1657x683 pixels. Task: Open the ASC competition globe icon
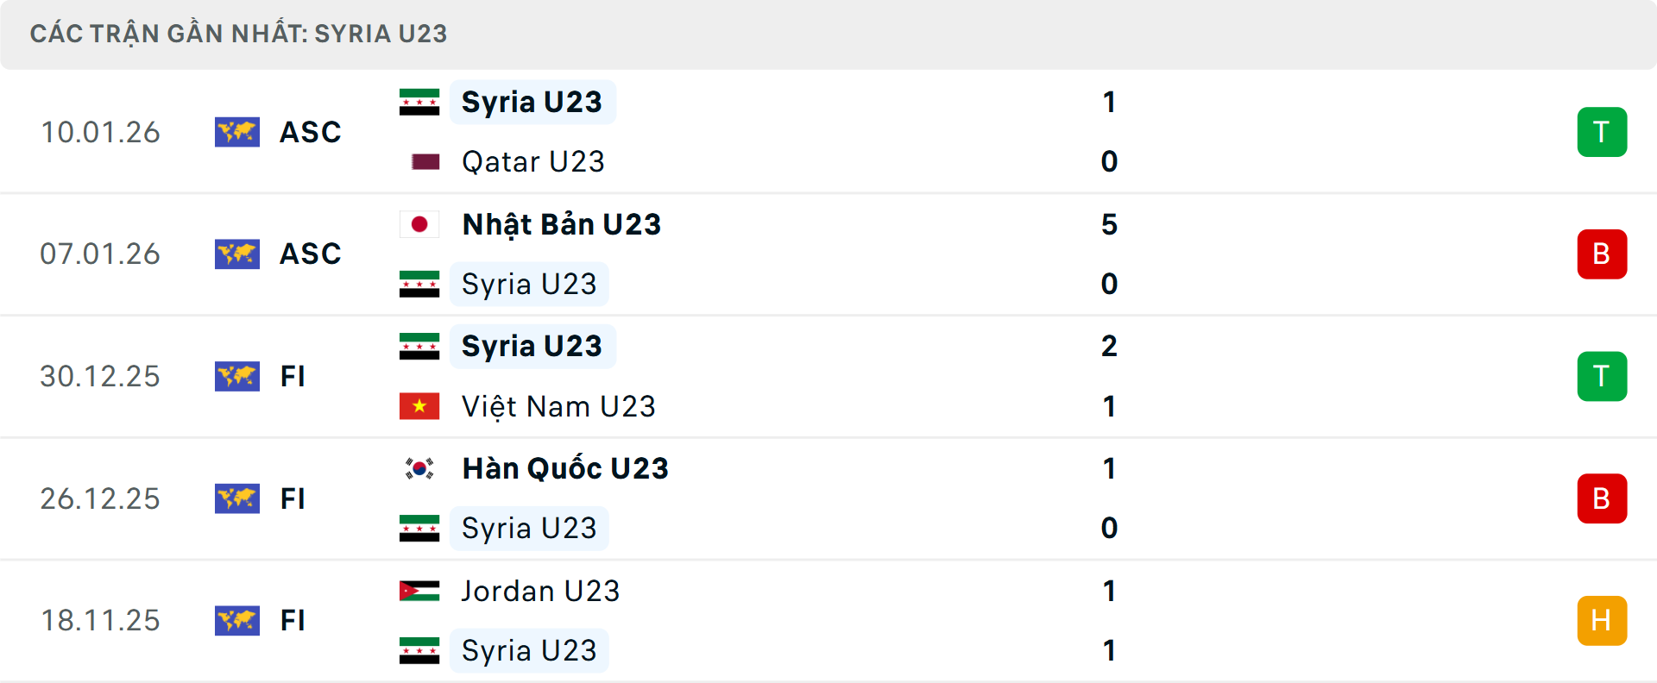237,132
